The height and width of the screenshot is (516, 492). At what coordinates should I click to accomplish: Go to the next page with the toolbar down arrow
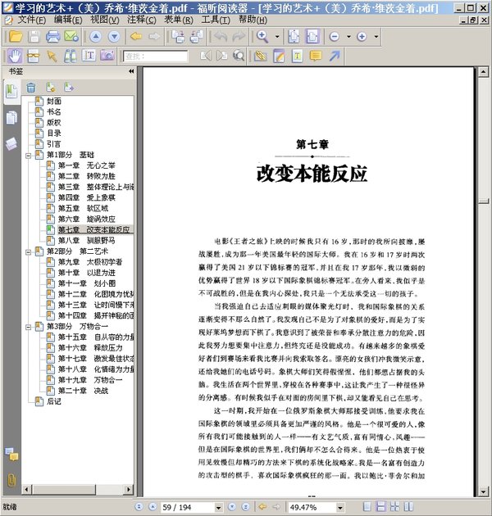coord(114,37)
